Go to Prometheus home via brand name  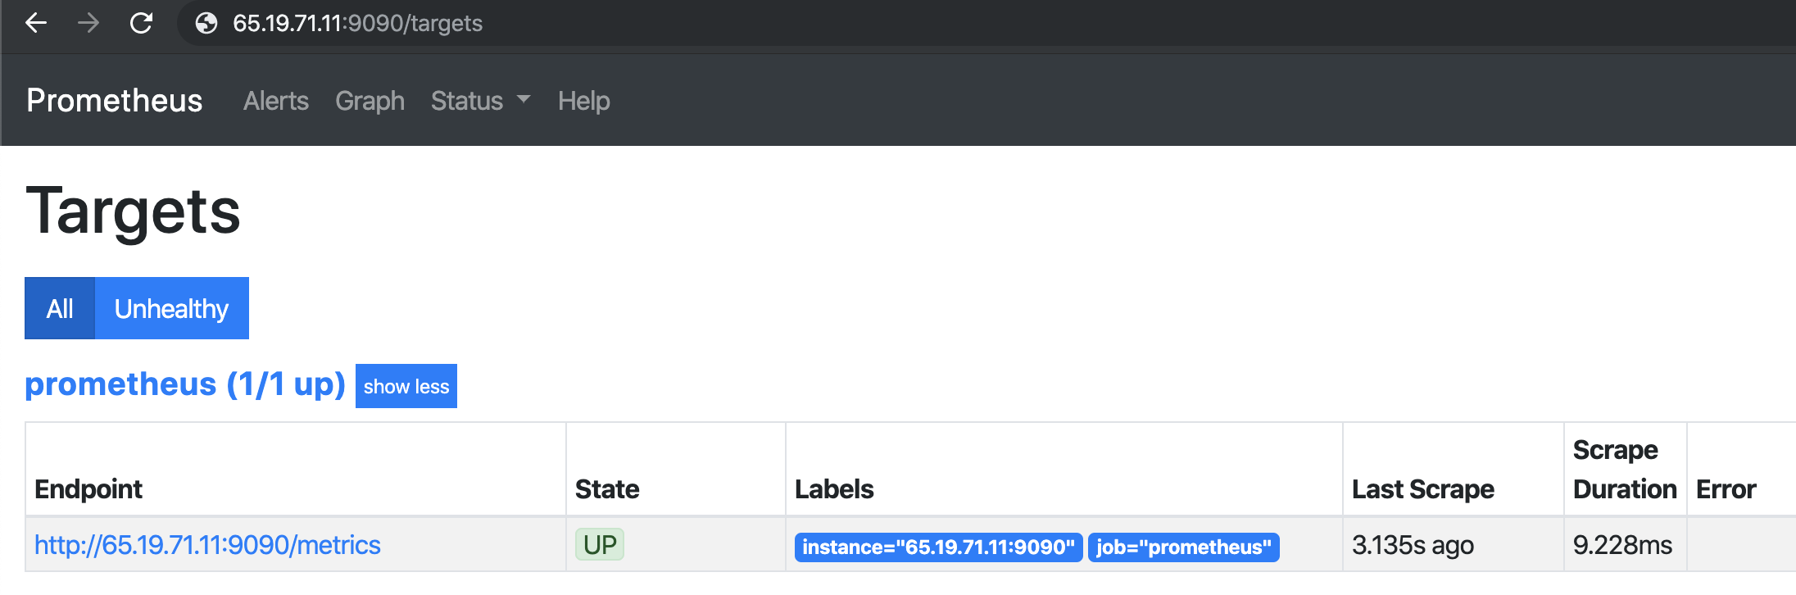point(114,101)
